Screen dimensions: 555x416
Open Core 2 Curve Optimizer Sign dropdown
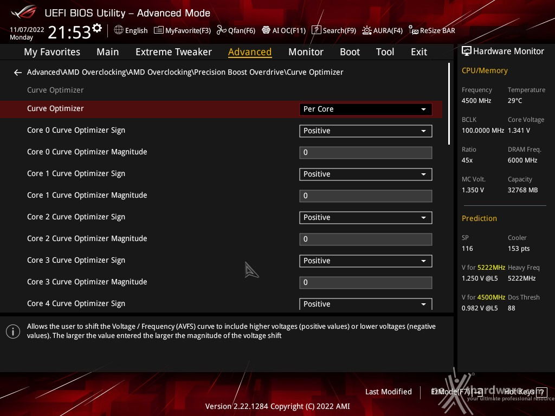coord(366,218)
